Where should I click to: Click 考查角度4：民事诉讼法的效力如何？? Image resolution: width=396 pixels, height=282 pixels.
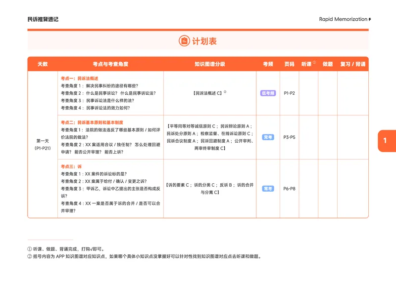[95, 108]
